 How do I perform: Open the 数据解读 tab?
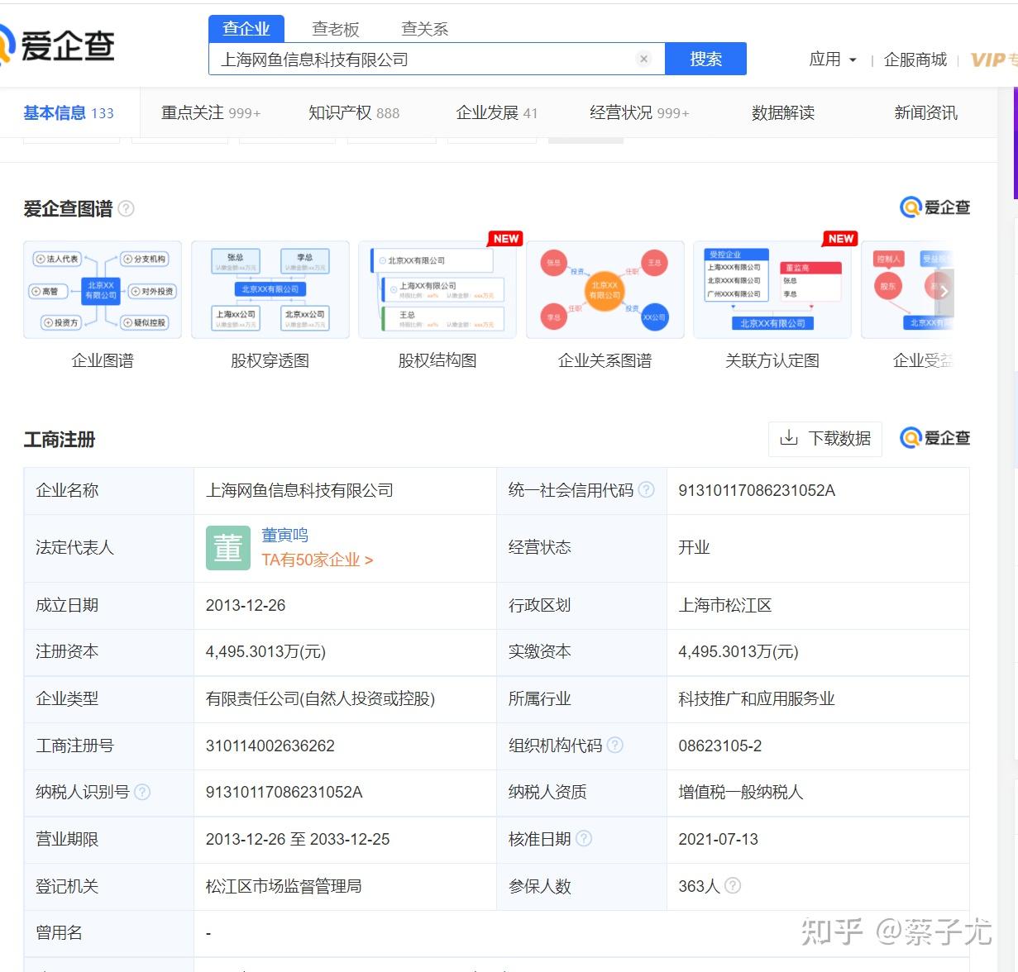click(783, 113)
